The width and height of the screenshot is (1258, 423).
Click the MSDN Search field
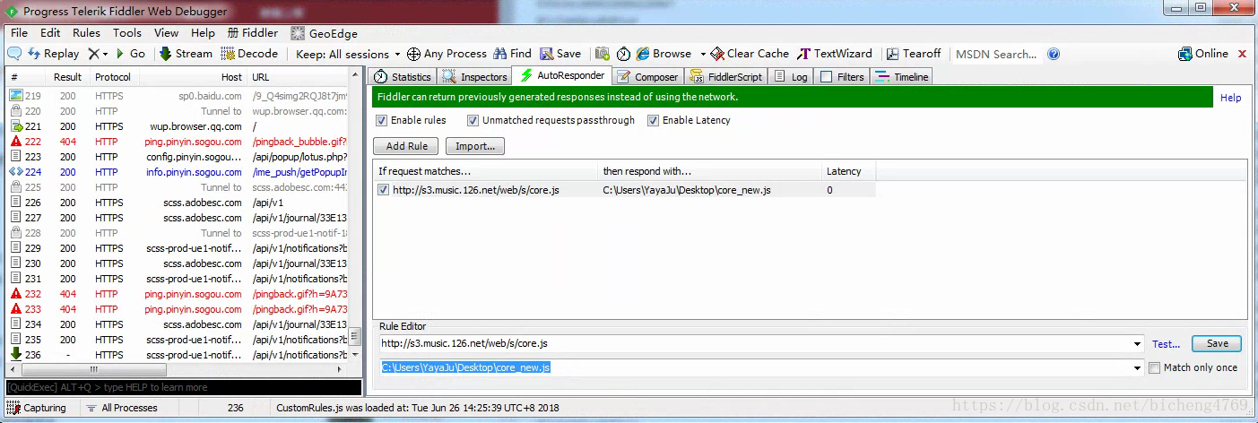click(x=996, y=54)
